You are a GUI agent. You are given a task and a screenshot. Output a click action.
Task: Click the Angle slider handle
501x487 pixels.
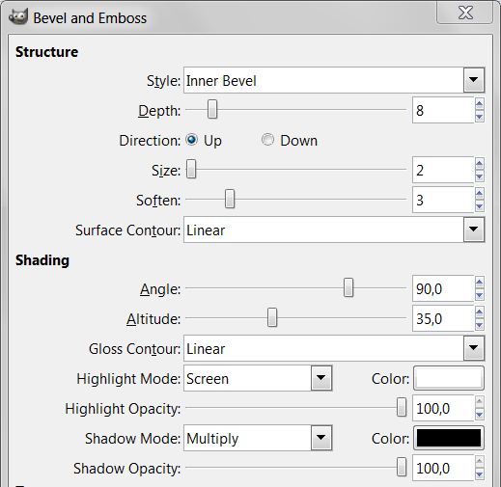tap(348, 287)
